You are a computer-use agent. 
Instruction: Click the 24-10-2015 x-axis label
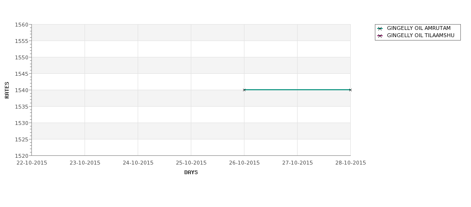(x=138, y=163)
